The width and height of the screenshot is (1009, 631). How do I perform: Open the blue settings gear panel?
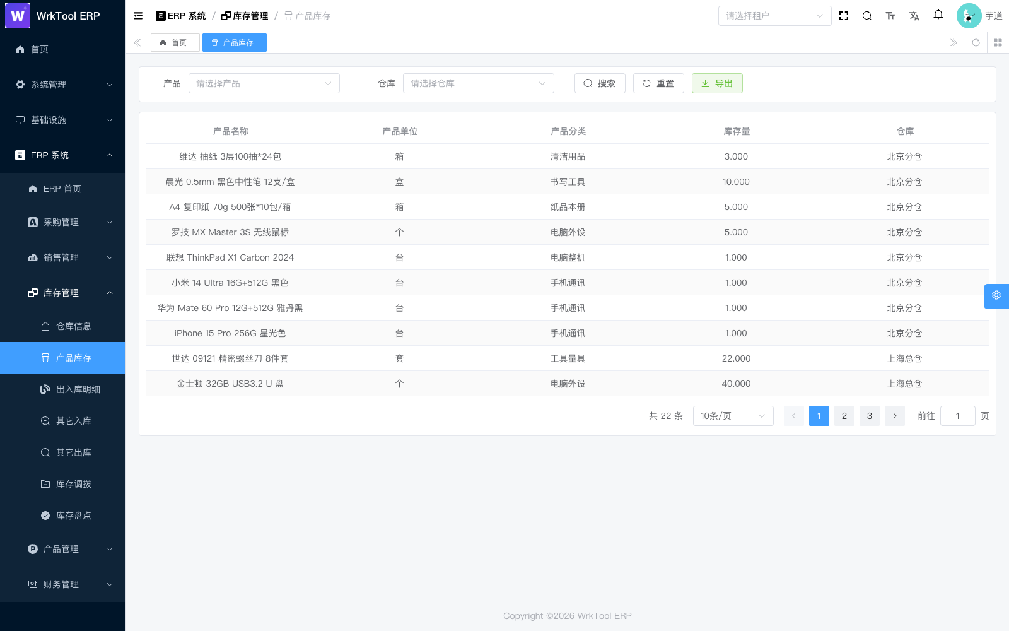coord(996,296)
